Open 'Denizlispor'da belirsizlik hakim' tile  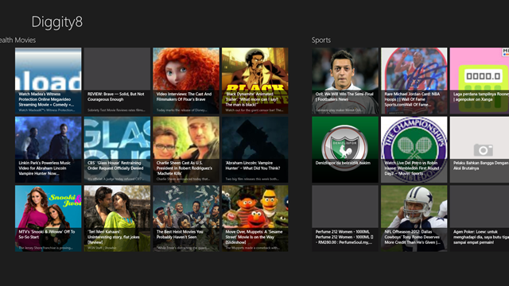[345, 149]
